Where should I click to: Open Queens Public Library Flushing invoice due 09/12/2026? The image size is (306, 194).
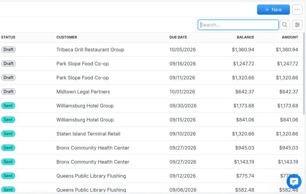91,176
